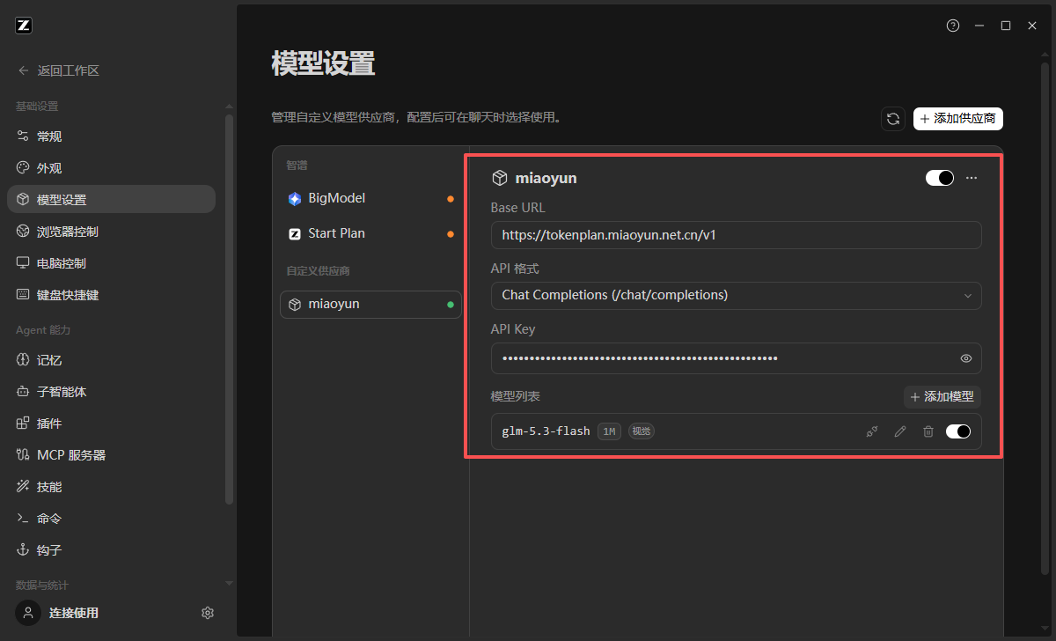Toggle miaoyun provider enable switch
Screen dimensions: 1056x641
[x=940, y=178]
